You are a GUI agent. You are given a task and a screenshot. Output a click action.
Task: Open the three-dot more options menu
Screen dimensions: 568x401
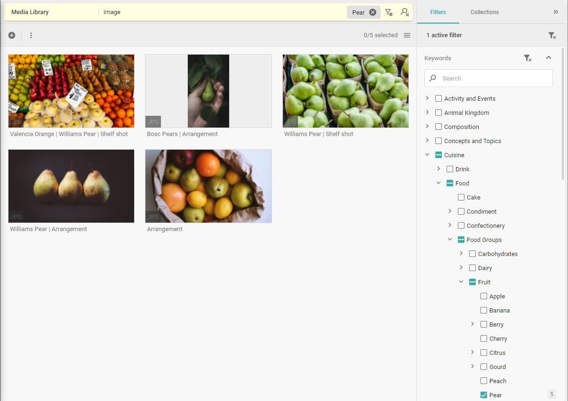point(31,35)
